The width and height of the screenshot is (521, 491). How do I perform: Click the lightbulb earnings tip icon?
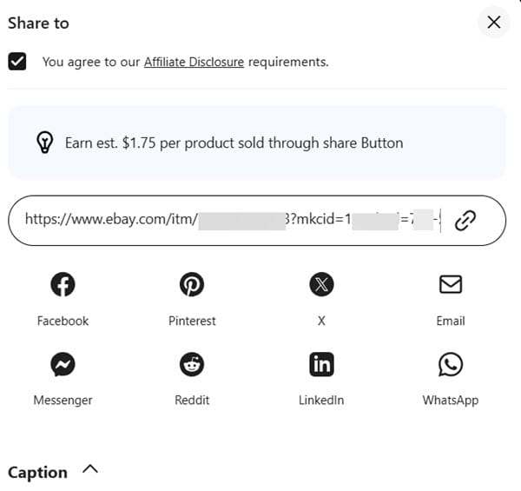pos(45,143)
